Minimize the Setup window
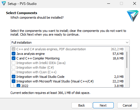Screen dimensions: 140x110 coord(109,4)
